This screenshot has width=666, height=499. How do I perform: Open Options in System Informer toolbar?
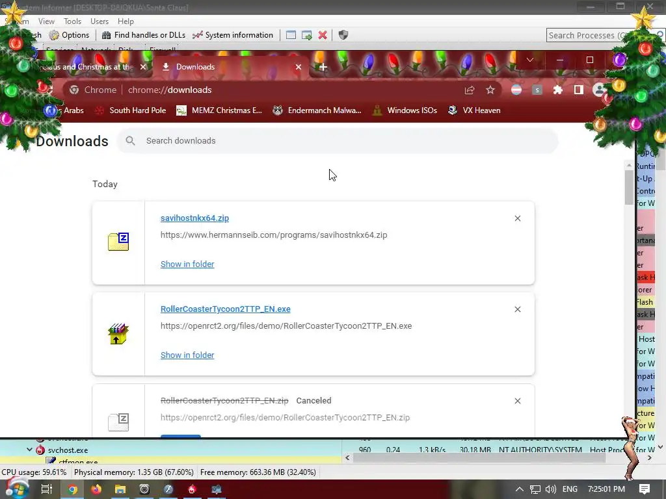click(69, 35)
